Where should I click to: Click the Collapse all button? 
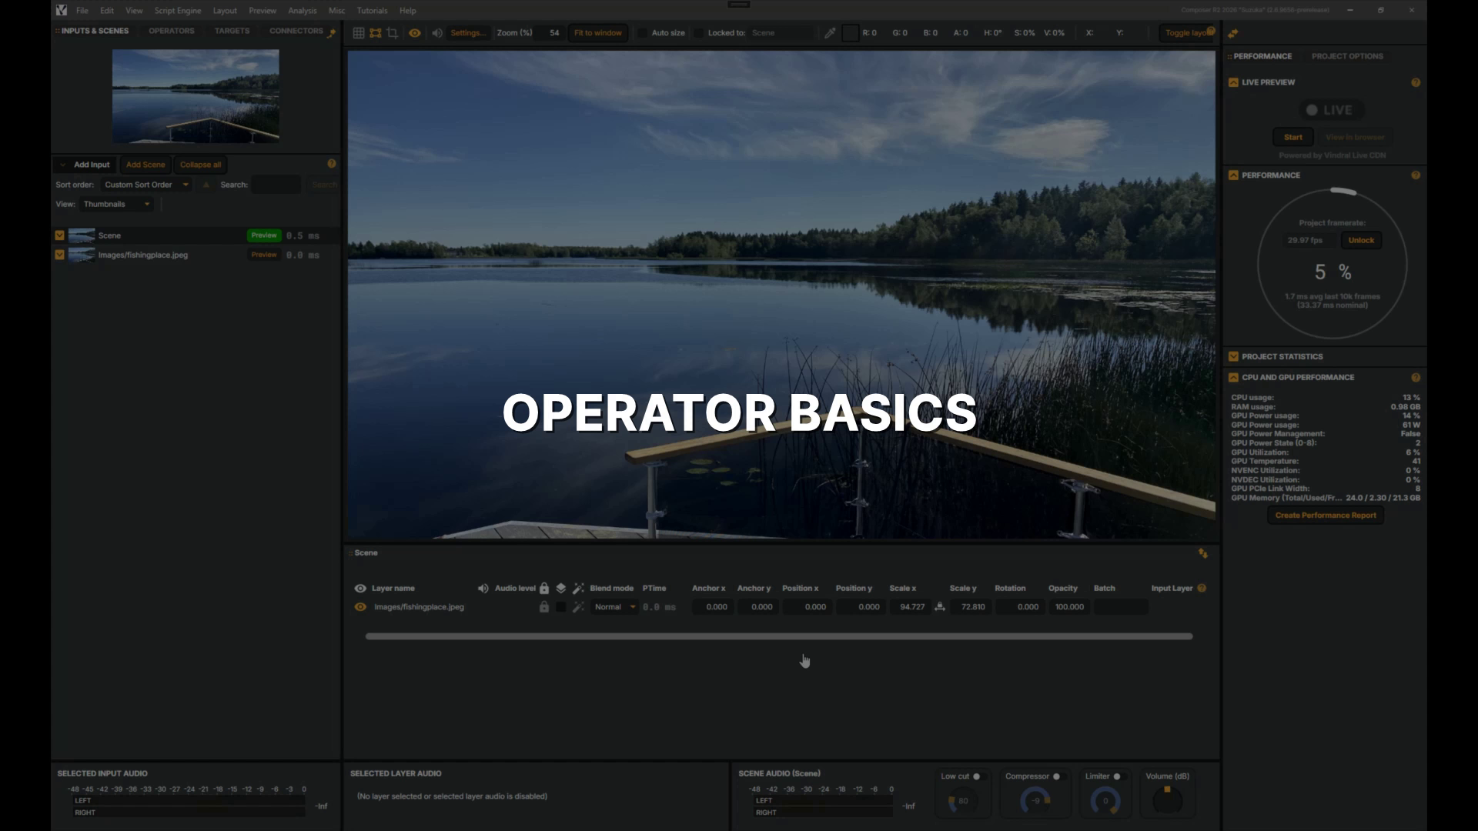[x=200, y=165]
